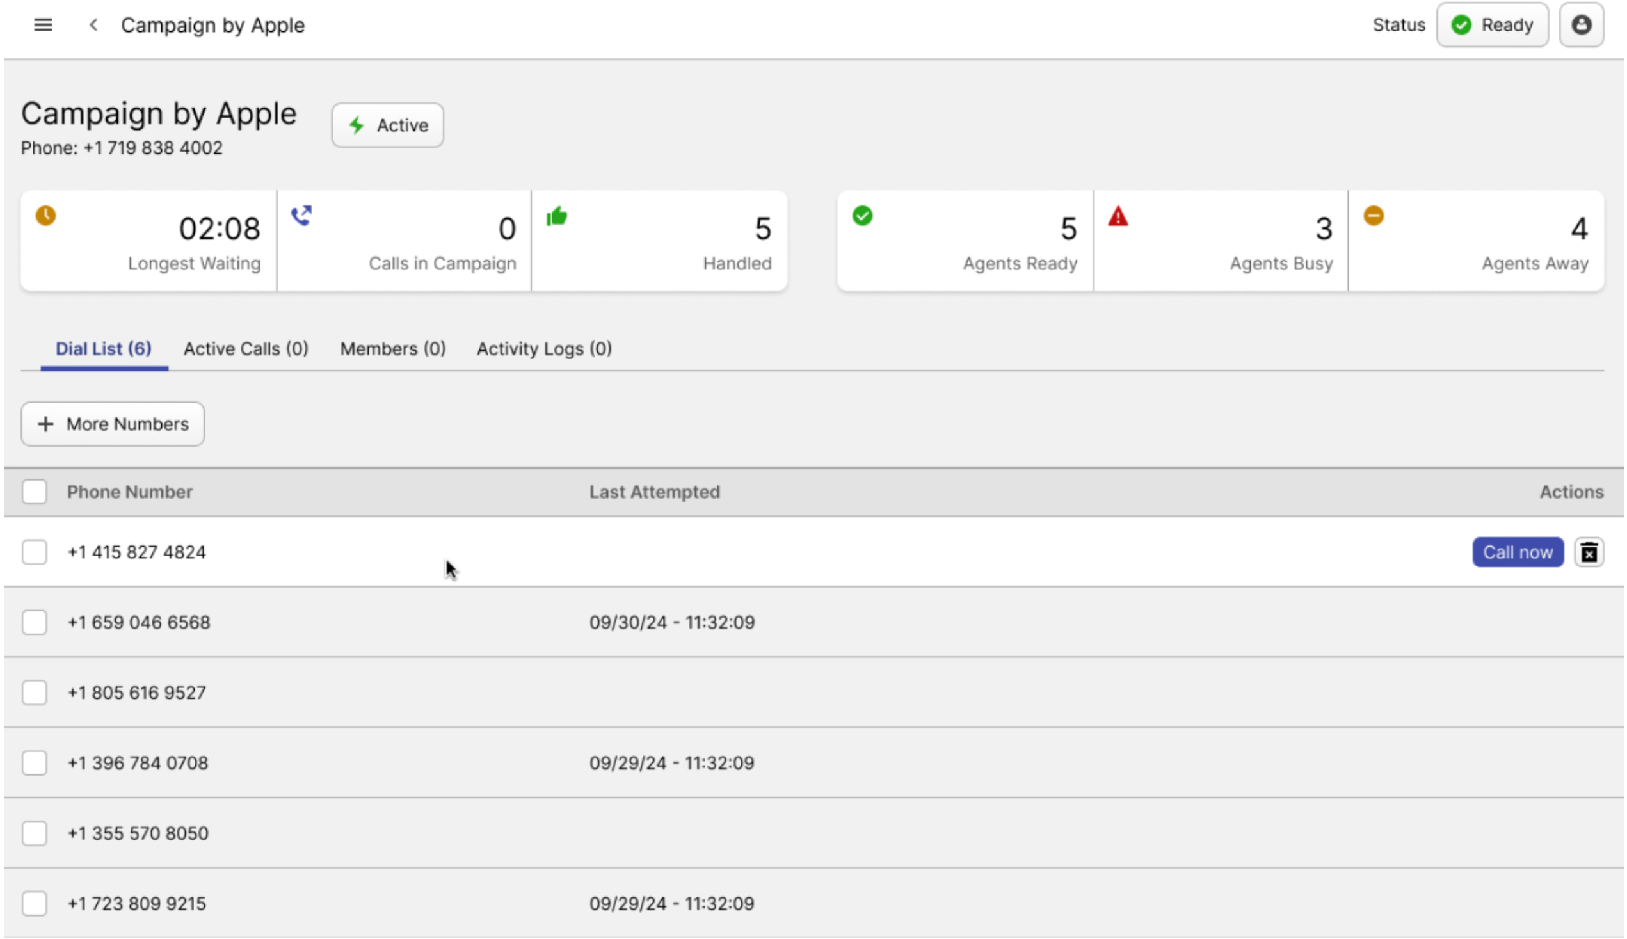The height and width of the screenshot is (939, 1627).
Task: Toggle the select-all checkbox in table header
Action: tap(34, 492)
